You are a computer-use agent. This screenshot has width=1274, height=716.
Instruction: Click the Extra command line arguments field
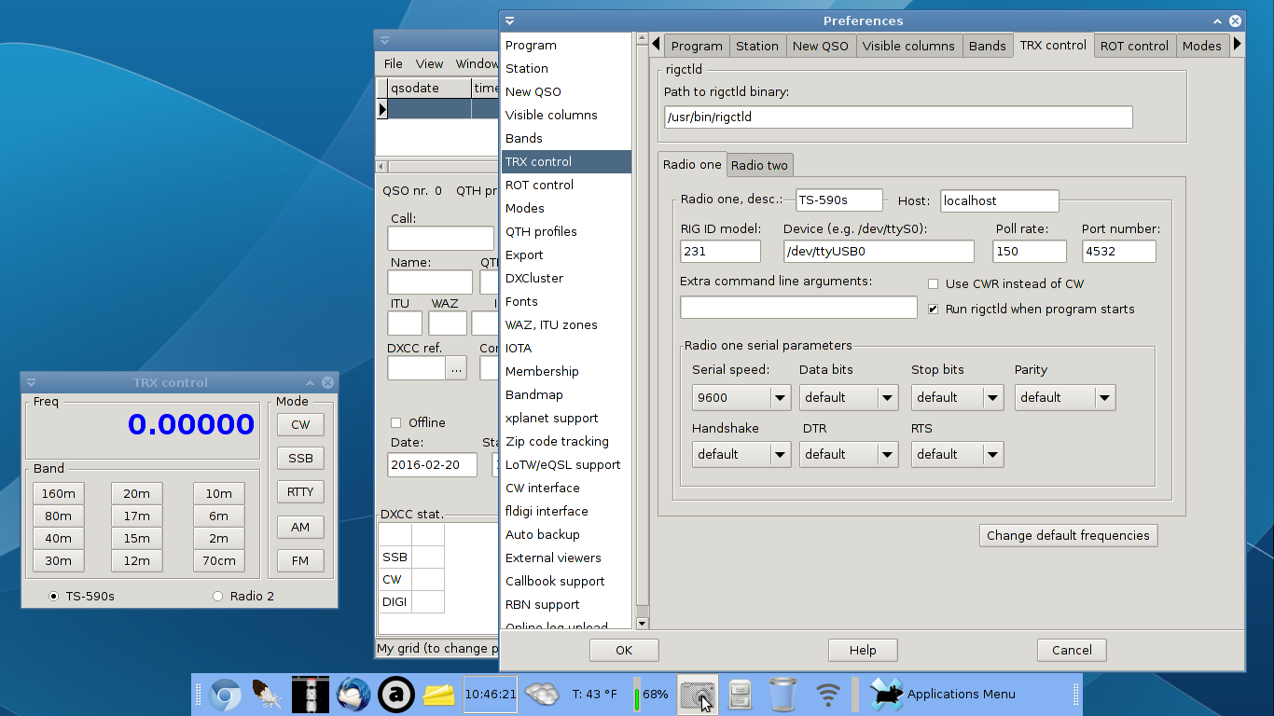pos(798,308)
